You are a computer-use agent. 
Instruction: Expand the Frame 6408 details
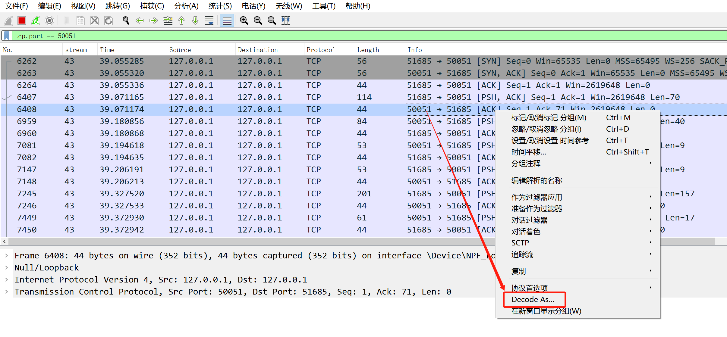[7, 256]
